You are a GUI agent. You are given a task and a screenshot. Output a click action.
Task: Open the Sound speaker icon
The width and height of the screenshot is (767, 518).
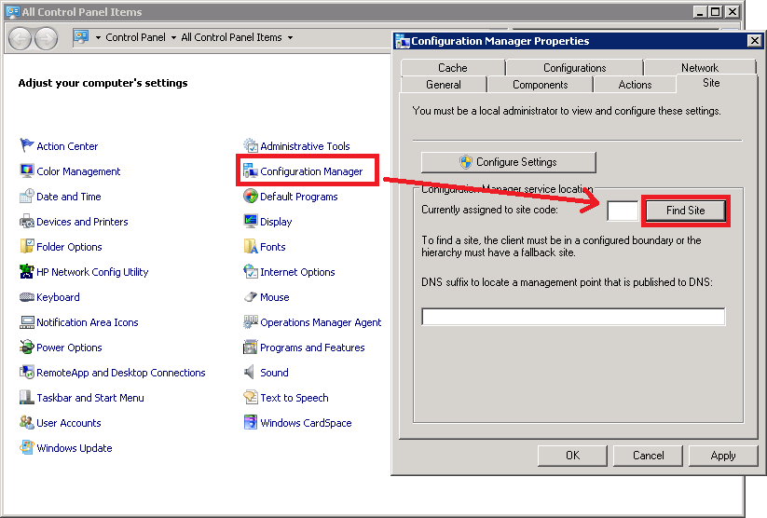point(250,373)
